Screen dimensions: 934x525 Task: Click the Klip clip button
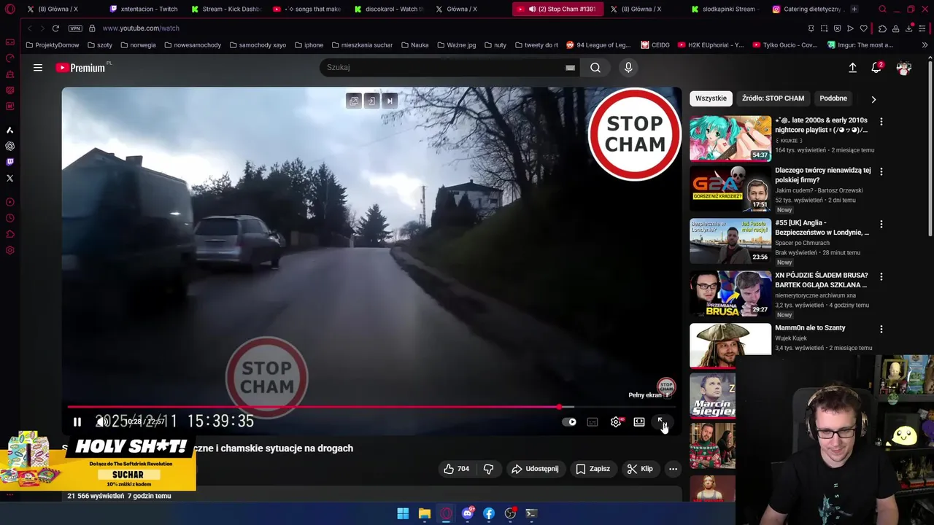tap(640, 469)
